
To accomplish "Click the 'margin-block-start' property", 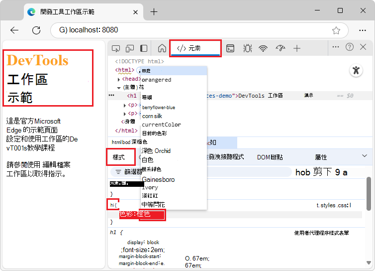I will point(140,257).
